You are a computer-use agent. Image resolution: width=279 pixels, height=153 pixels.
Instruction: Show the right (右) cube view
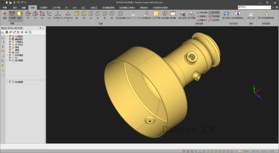(x=98, y=15)
